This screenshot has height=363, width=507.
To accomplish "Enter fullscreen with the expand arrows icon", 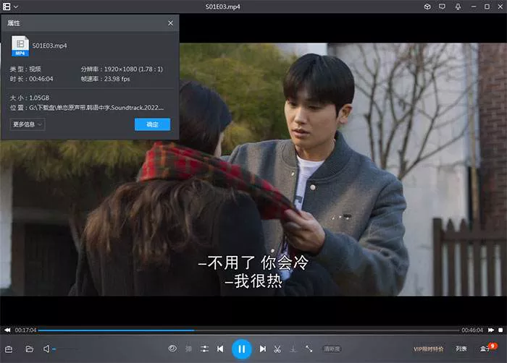I will pyautogui.click(x=309, y=349).
